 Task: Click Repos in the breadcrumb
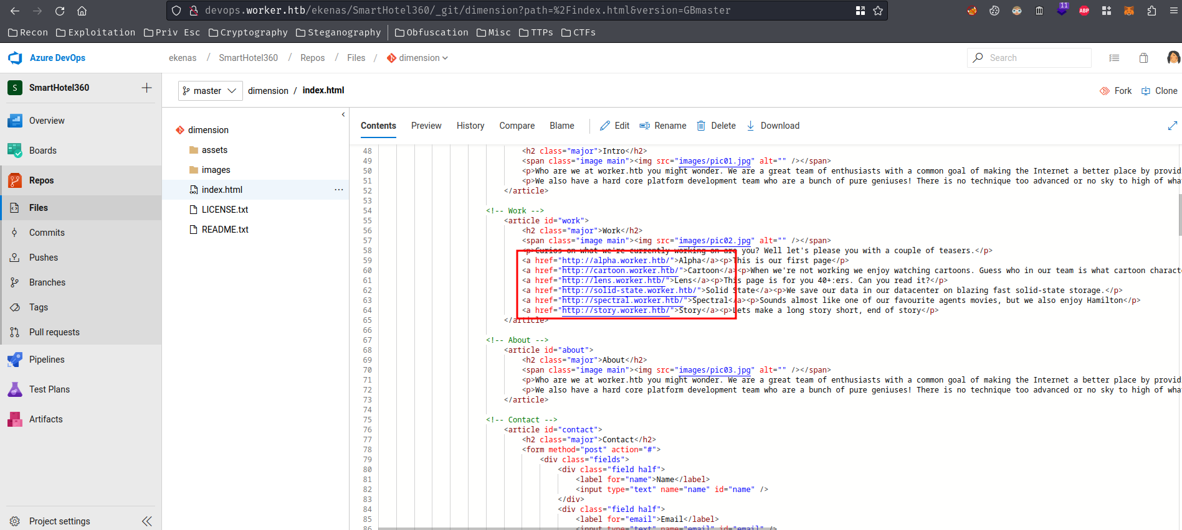tap(312, 58)
